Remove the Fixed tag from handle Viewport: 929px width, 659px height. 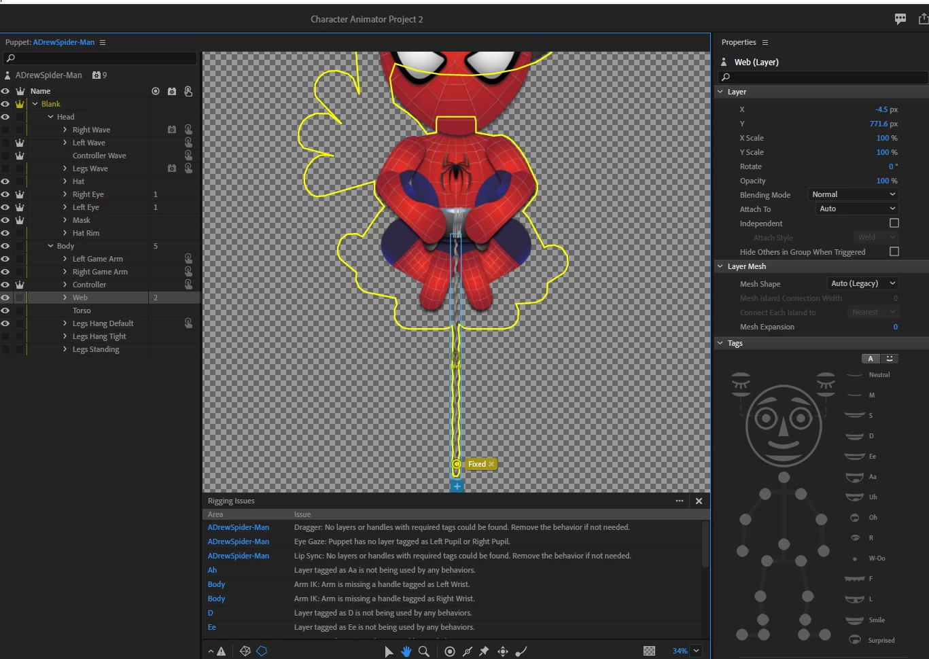pos(491,464)
